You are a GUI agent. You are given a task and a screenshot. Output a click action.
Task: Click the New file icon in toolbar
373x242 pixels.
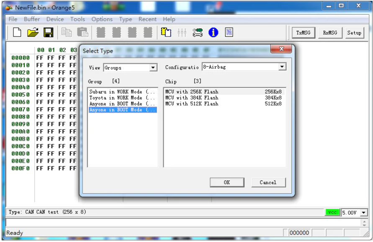pos(17,32)
